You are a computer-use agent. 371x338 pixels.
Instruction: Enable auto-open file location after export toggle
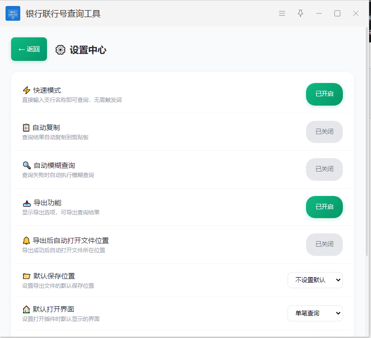pyautogui.click(x=324, y=244)
